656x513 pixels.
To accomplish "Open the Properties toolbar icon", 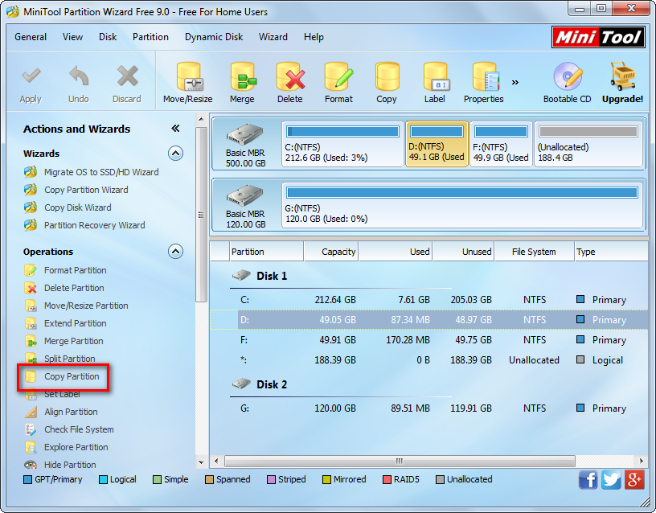I will click(x=485, y=77).
